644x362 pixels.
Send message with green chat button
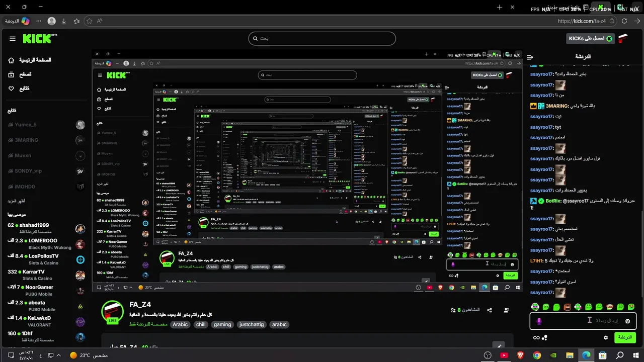point(625,337)
